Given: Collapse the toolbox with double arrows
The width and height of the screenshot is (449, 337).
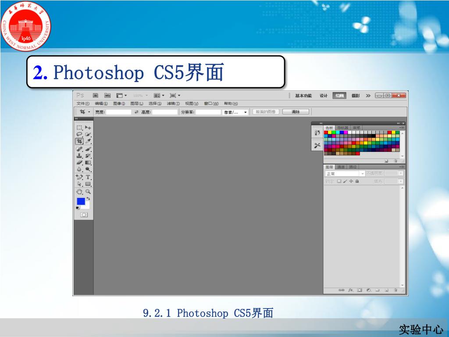Looking at the screenshot, I should 76,118.
